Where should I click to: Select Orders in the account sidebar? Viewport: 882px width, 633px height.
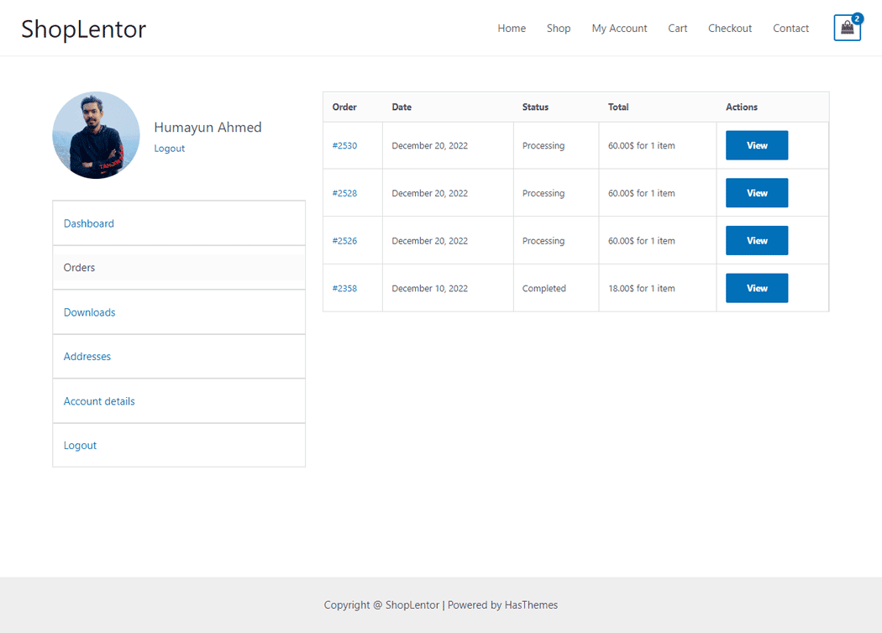(x=79, y=267)
